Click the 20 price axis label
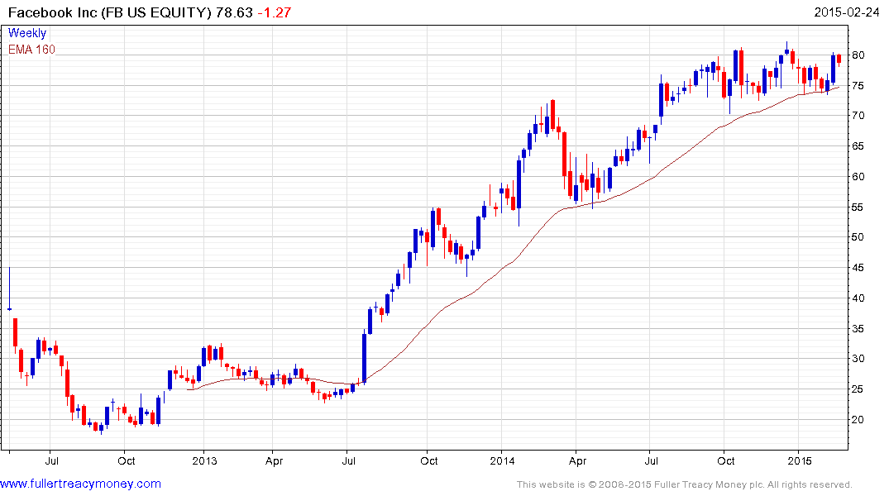This screenshot has width=889, height=496. coord(858,420)
